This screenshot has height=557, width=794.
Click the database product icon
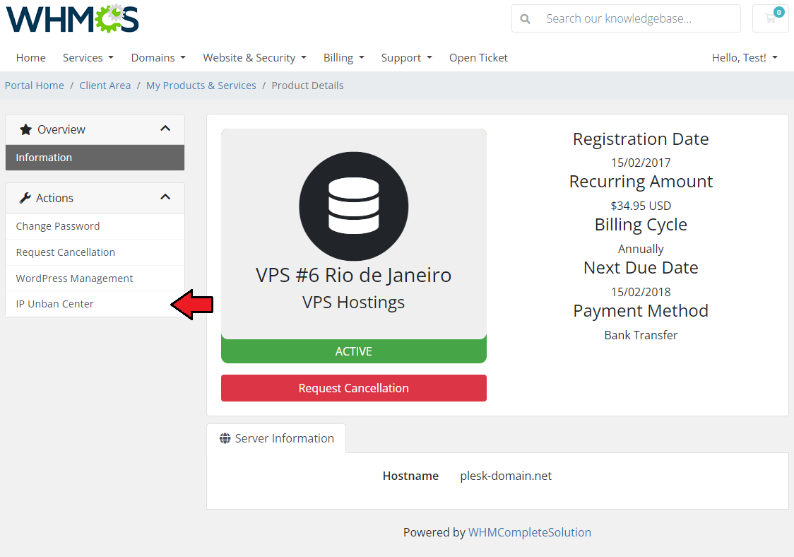coord(353,206)
